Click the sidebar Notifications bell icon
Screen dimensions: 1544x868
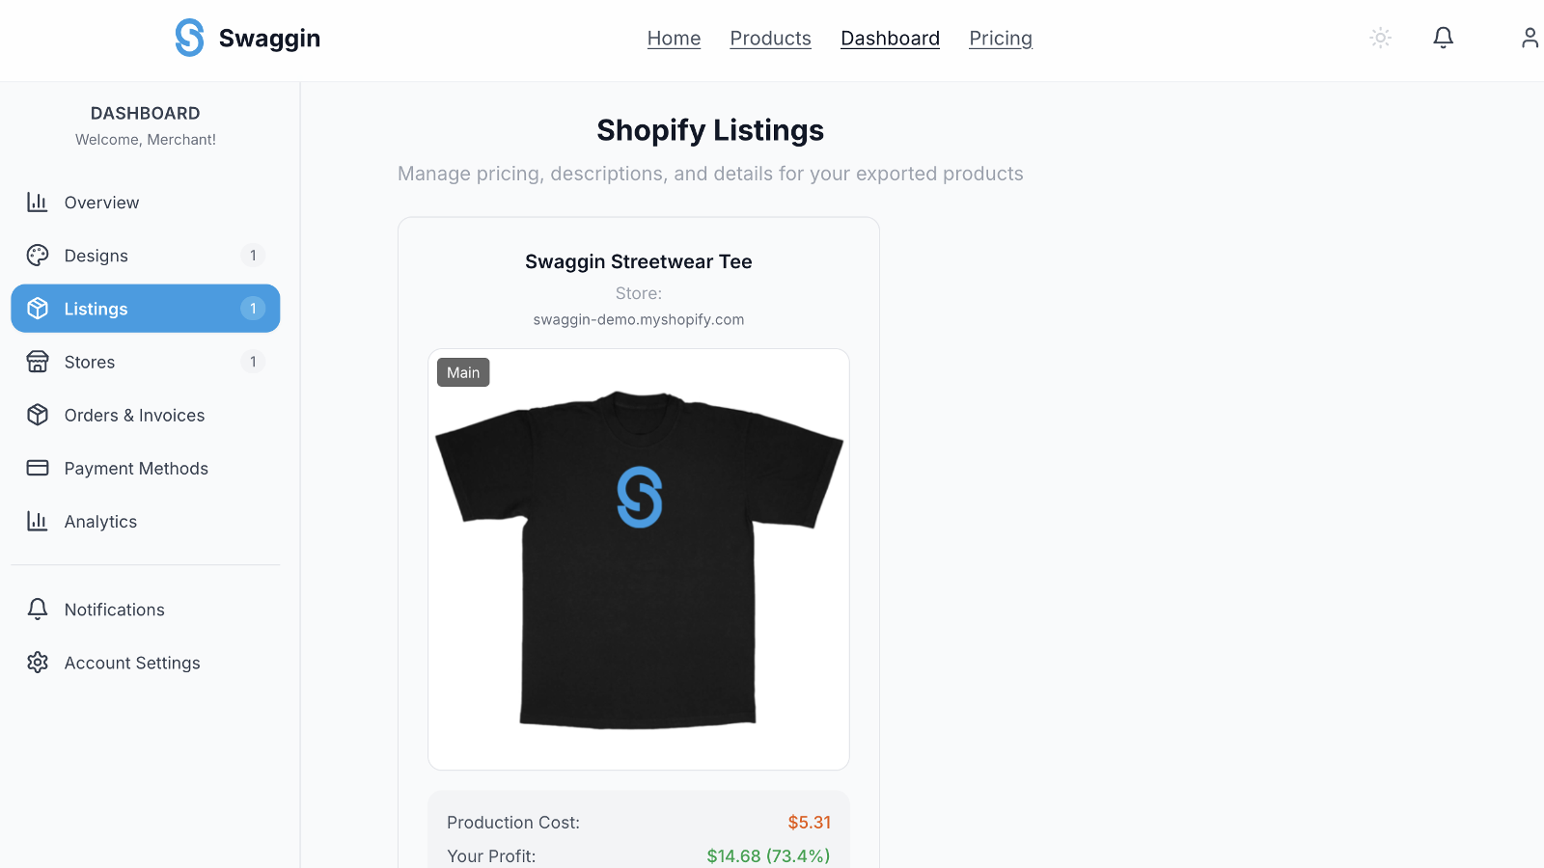click(x=38, y=610)
